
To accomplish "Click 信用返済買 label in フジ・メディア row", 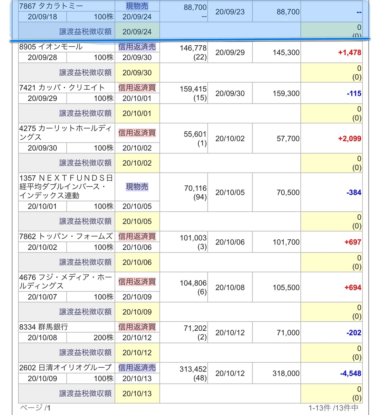I will click(137, 282).
